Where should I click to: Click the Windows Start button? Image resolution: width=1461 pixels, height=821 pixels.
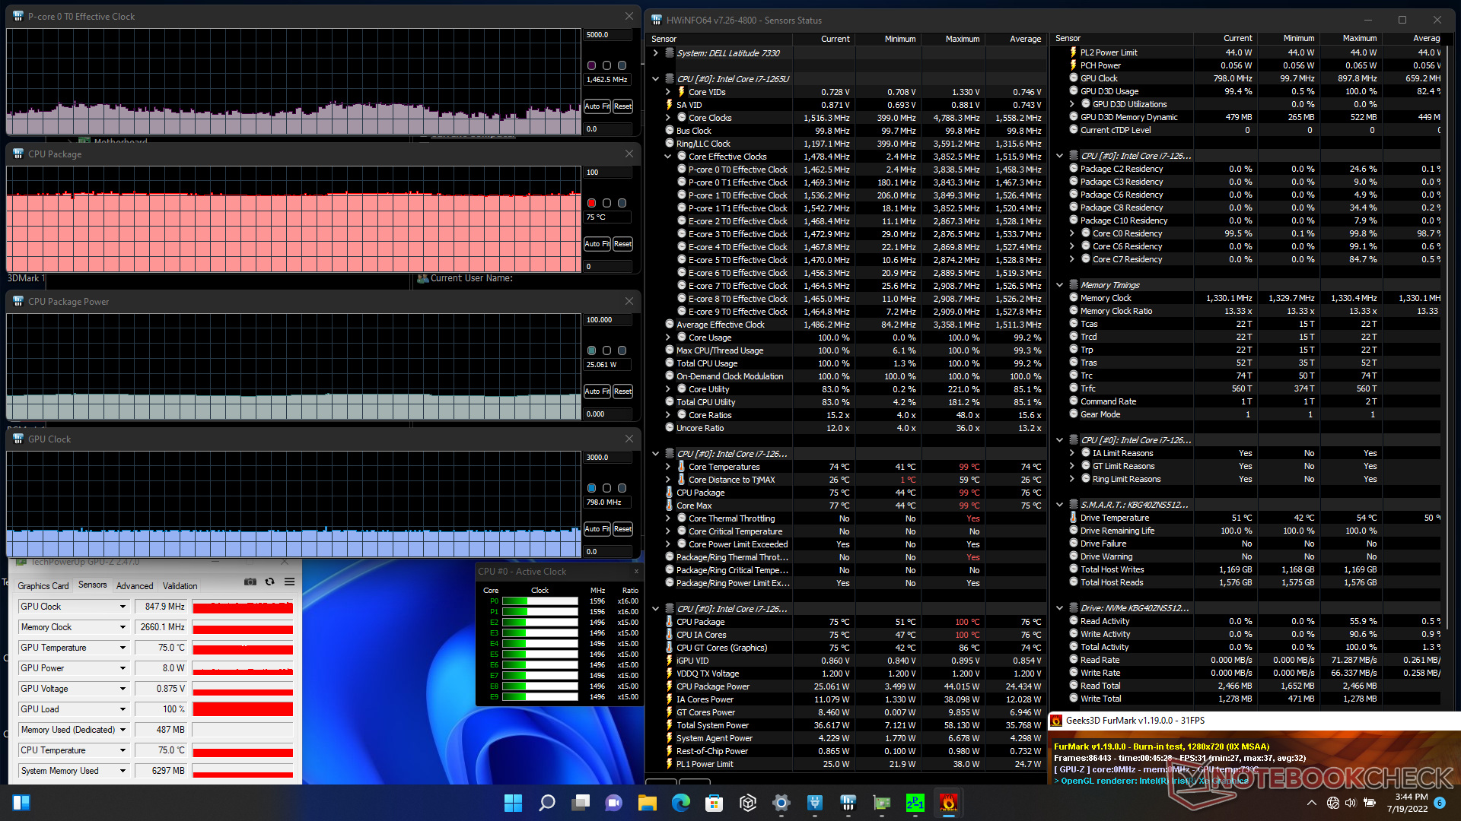click(x=513, y=803)
